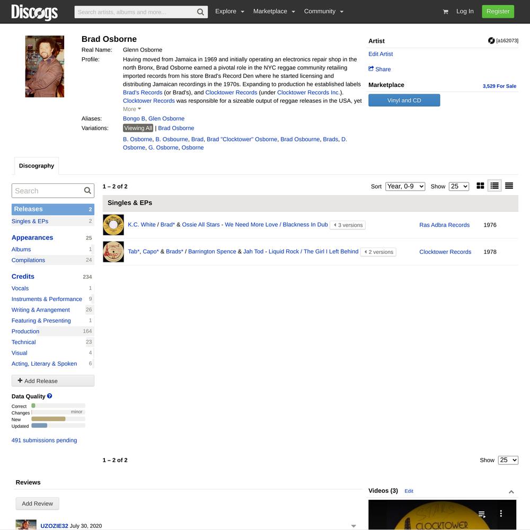The height and width of the screenshot is (530, 530).
Task: Open Liquid Rock record thumbnail
Action: pyautogui.click(x=113, y=252)
